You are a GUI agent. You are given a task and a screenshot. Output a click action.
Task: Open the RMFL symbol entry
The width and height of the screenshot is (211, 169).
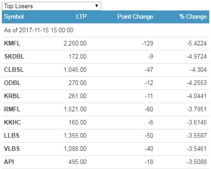pyautogui.click(x=12, y=109)
